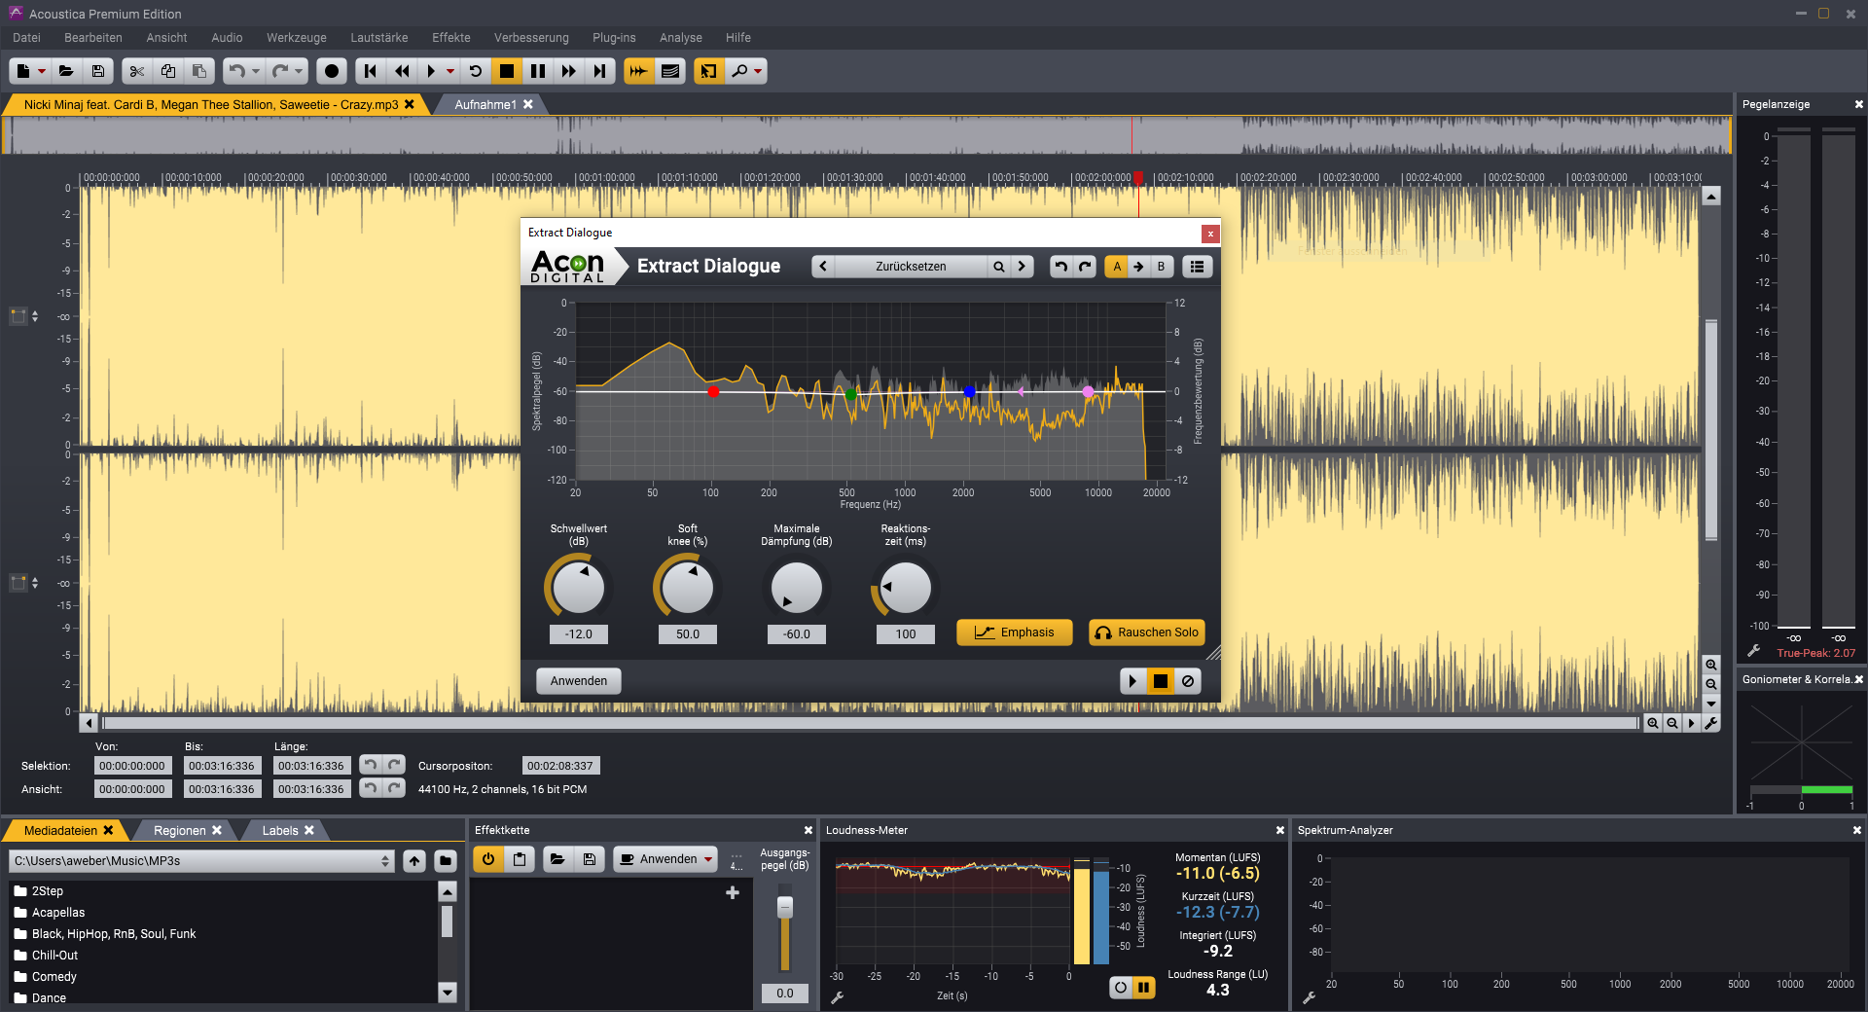Skip to the start of the file

point(370,71)
